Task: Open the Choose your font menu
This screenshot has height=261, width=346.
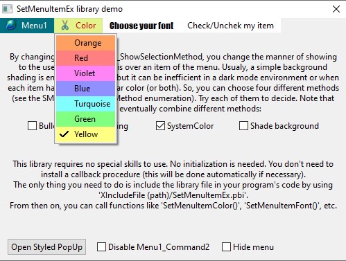Action: [x=141, y=26]
